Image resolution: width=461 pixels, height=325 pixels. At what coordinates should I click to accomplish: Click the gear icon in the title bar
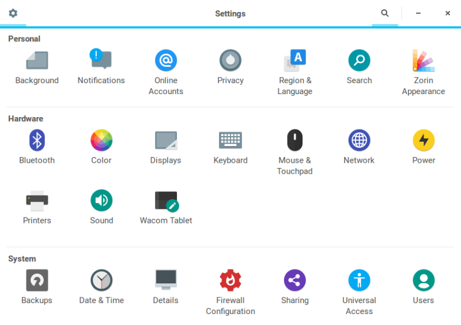pos(13,13)
